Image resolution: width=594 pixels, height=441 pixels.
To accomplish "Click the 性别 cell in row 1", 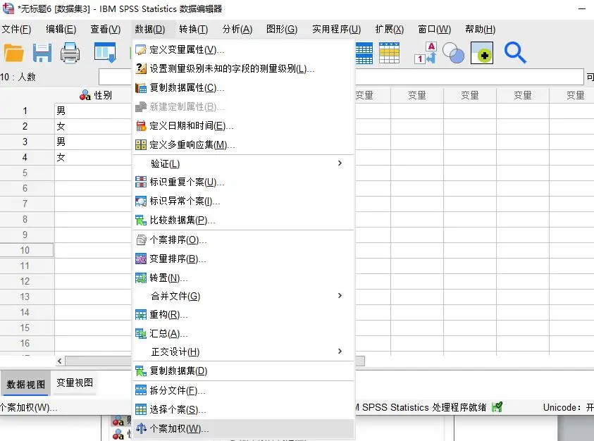I will [93, 111].
